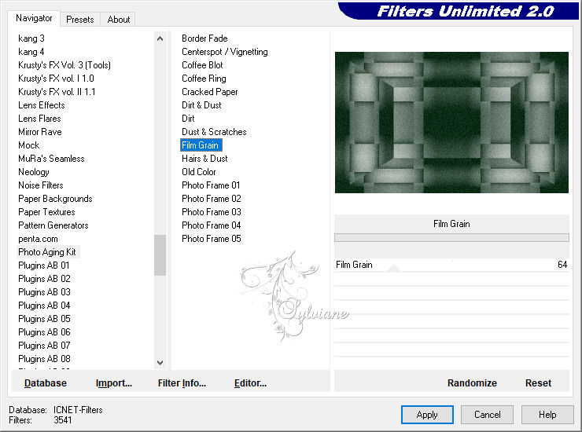Screen dimensions: 582x432
Task: Choose the Coffee Blot filter
Action: pos(202,65)
